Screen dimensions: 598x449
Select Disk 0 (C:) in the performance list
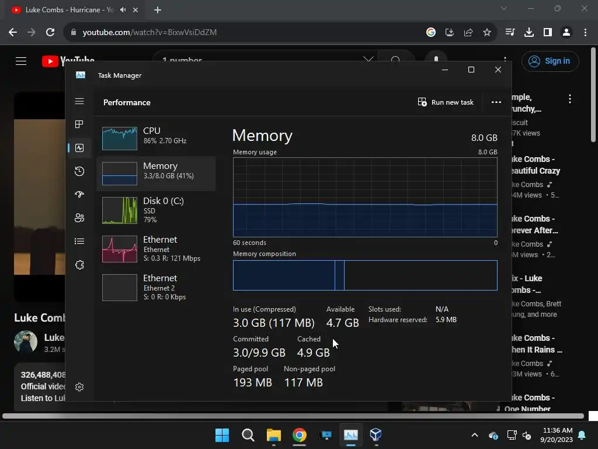(x=155, y=210)
